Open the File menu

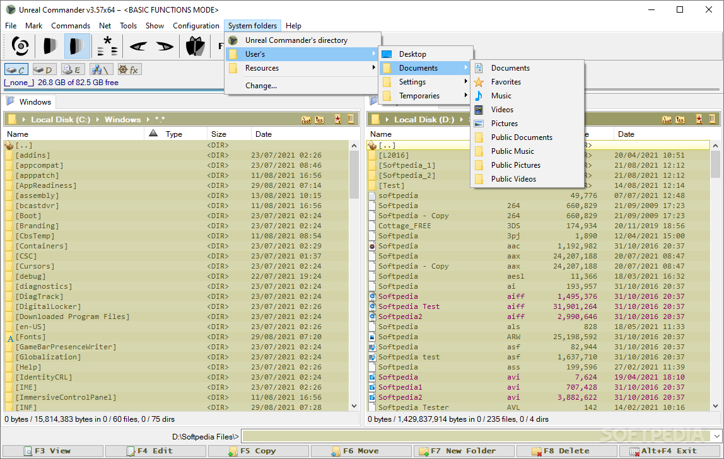tap(11, 26)
